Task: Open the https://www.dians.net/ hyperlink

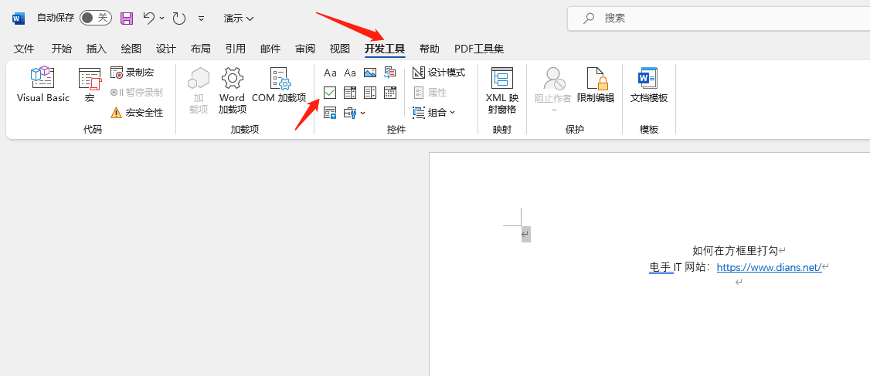Action: click(769, 267)
